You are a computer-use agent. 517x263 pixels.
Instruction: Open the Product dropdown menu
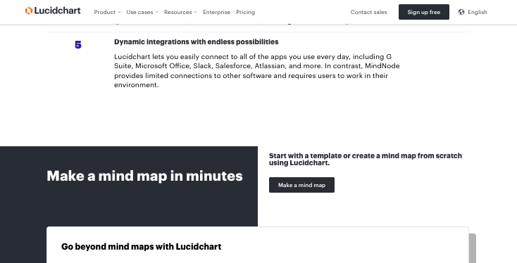coord(107,12)
